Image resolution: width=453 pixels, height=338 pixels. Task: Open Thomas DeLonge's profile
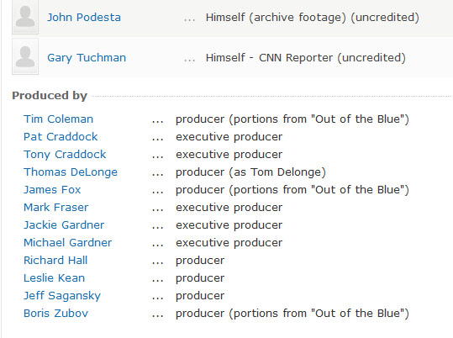pos(71,172)
